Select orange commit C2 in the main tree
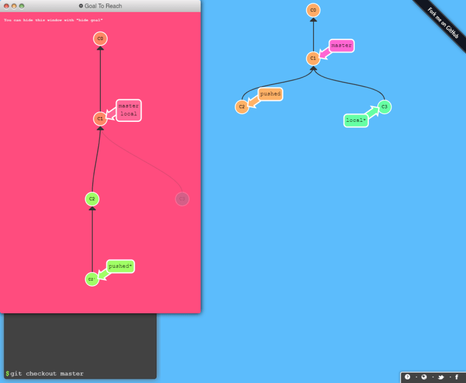466x383 pixels. pyautogui.click(x=241, y=107)
